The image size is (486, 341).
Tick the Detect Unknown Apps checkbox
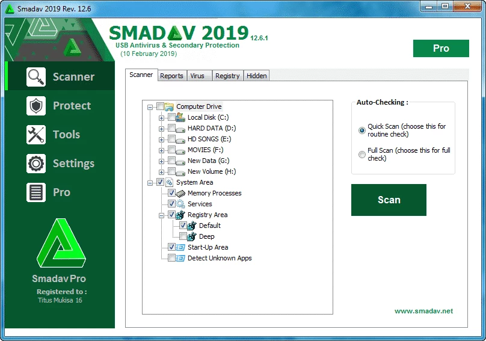[172, 258]
